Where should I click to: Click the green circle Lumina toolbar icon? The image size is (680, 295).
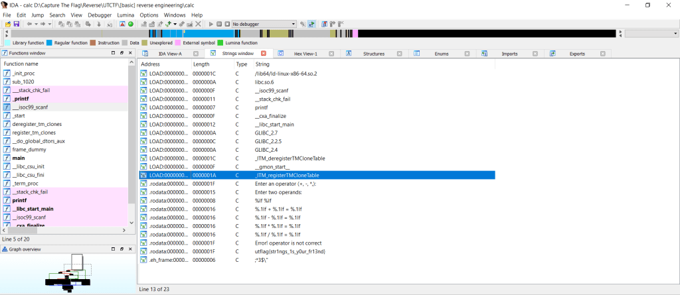click(x=131, y=24)
